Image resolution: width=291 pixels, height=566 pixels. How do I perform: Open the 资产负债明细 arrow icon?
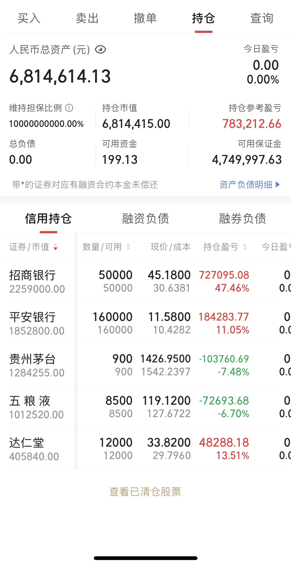tap(277, 185)
